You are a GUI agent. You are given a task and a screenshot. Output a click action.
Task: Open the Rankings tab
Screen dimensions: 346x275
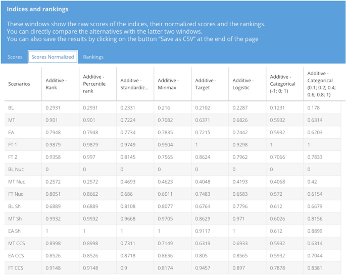[x=93, y=57]
